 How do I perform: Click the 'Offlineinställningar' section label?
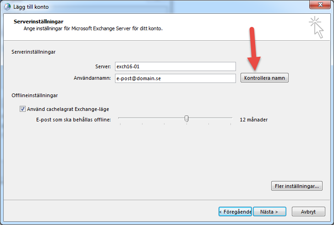(x=34, y=95)
